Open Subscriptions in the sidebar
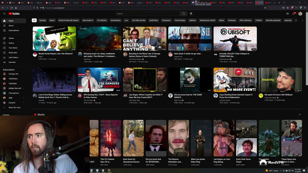308x173 pixels. (x=14, y=31)
